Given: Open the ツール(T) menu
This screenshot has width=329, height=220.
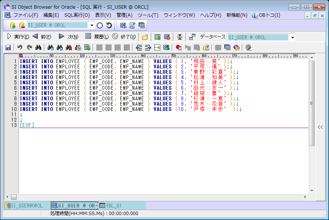Looking at the screenshot, I should (x=148, y=15).
